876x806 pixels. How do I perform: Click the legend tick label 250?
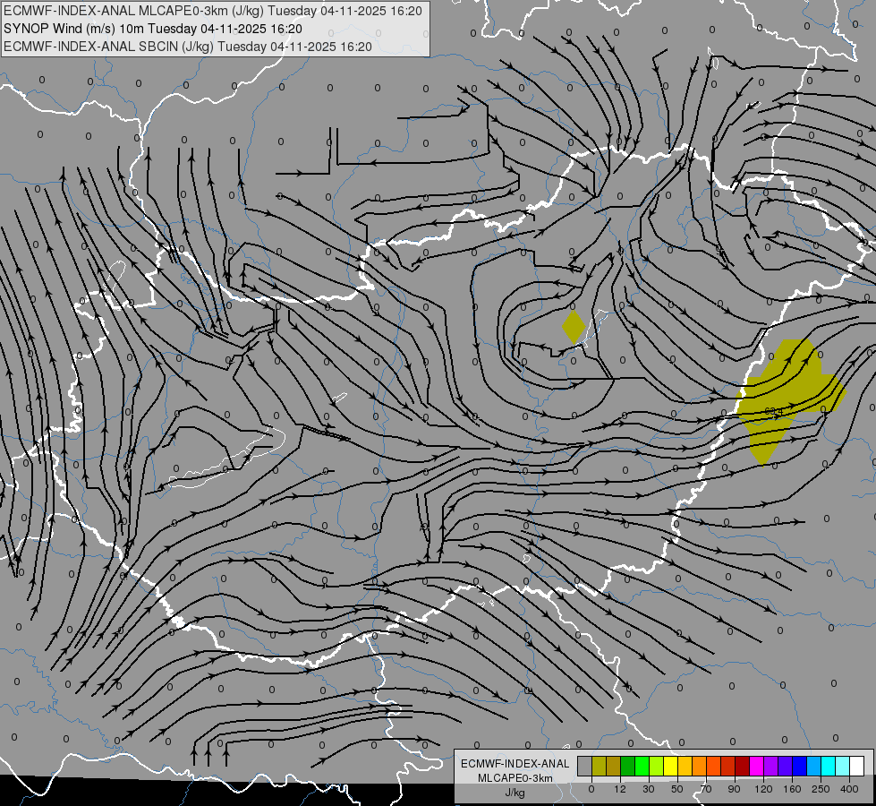click(821, 789)
